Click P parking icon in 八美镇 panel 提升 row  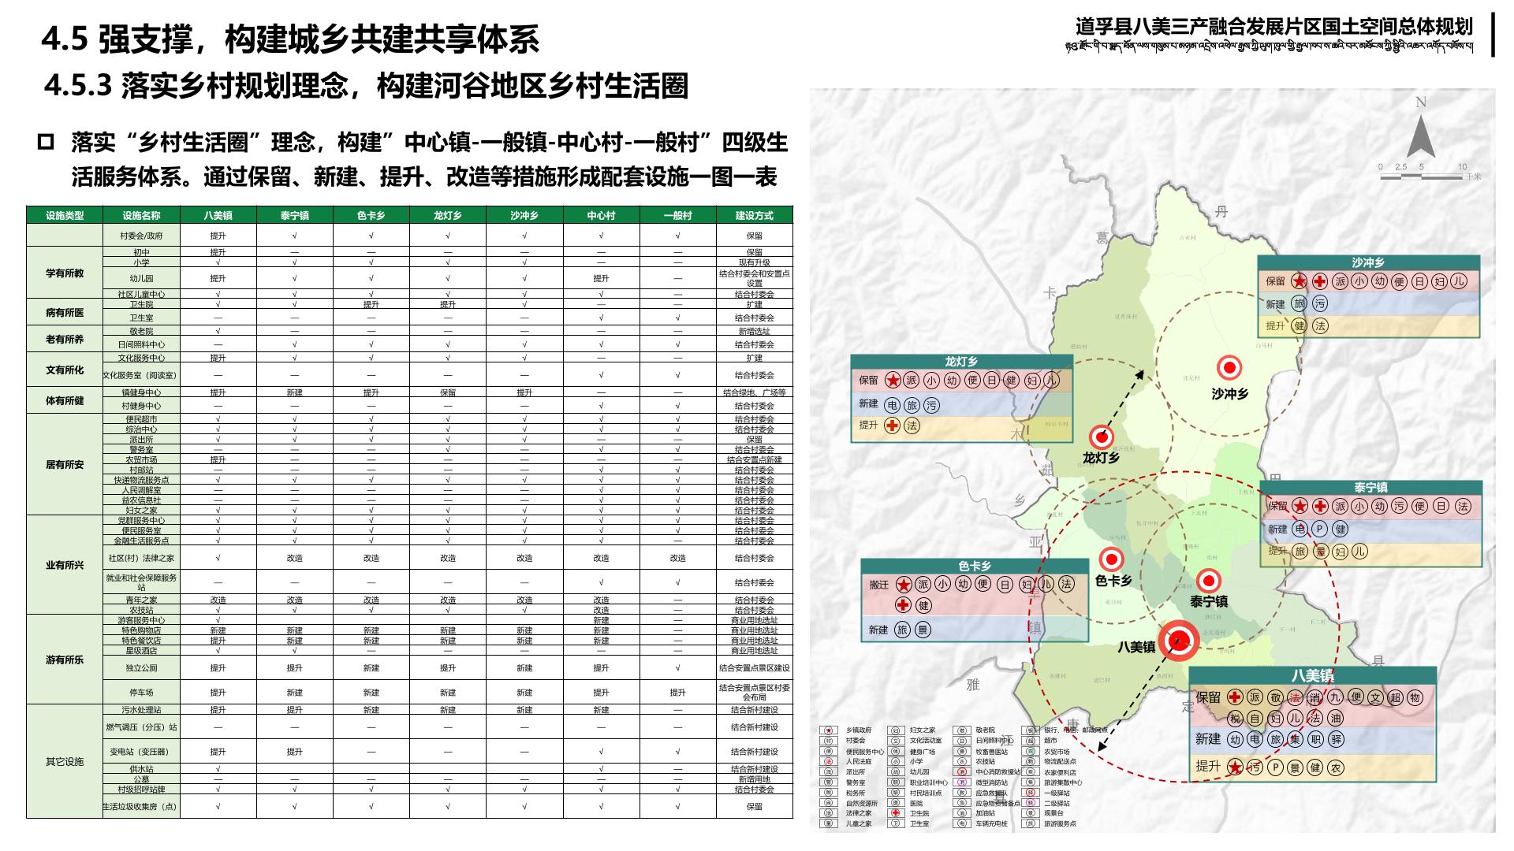pyautogui.click(x=1275, y=767)
